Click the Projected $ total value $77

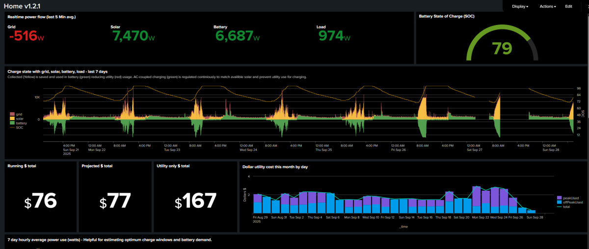click(x=115, y=201)
